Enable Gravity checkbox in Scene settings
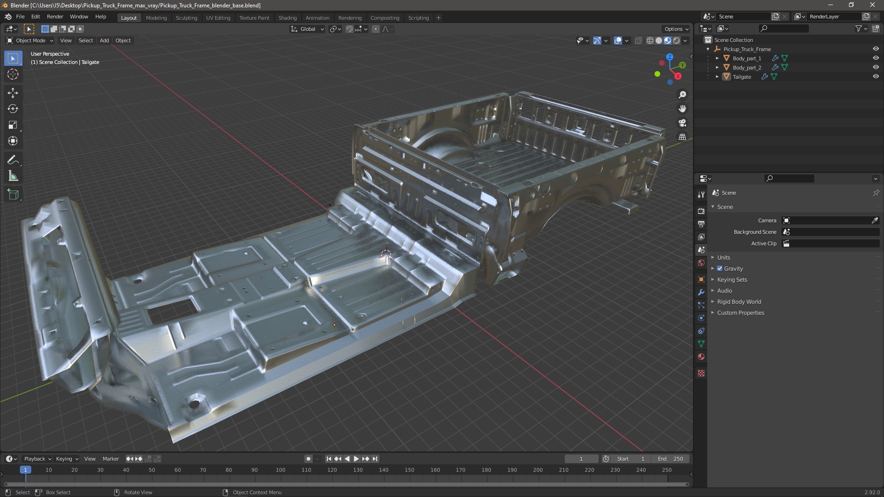The image size is (884, 497). click(721, 268)
